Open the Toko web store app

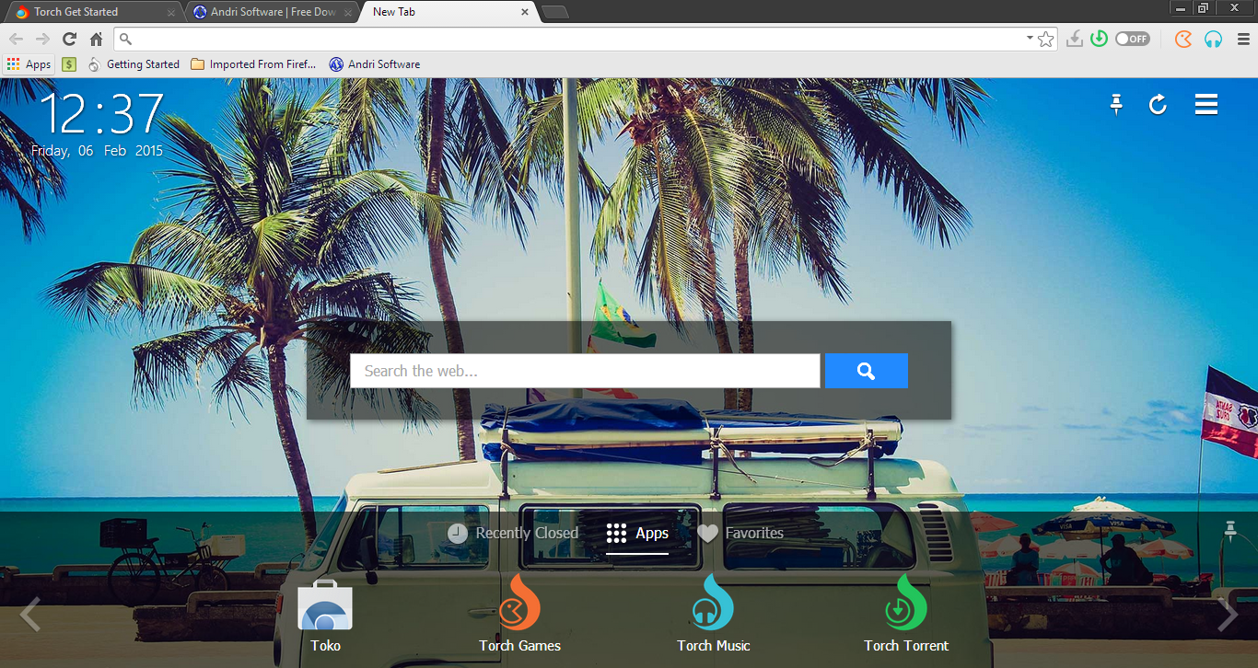tap(325, 615)
